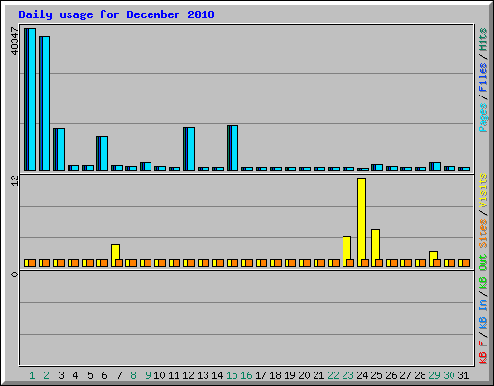The width and height of the screenshot is (494, 386).
Task: Click day label 14 on the x-axis
Action: coord(217,375)
